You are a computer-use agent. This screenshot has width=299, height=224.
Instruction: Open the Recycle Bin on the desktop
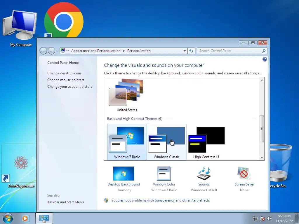click(x=281, y=166)
